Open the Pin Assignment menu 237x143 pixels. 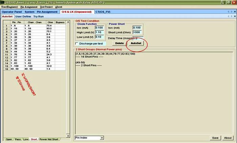click(29, 7)
